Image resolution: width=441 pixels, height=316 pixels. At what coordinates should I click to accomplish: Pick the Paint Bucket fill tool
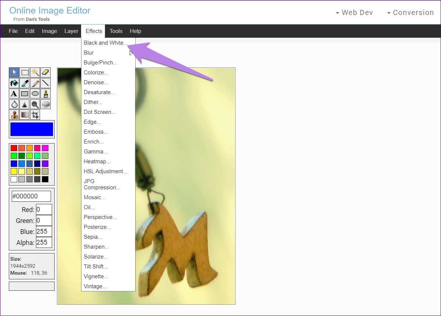pyautogui.click(x=14, y=83)
